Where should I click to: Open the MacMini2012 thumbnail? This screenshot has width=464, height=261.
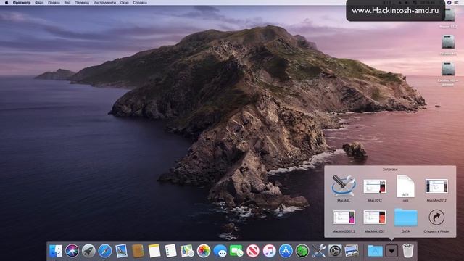click(x=436, y=186)
